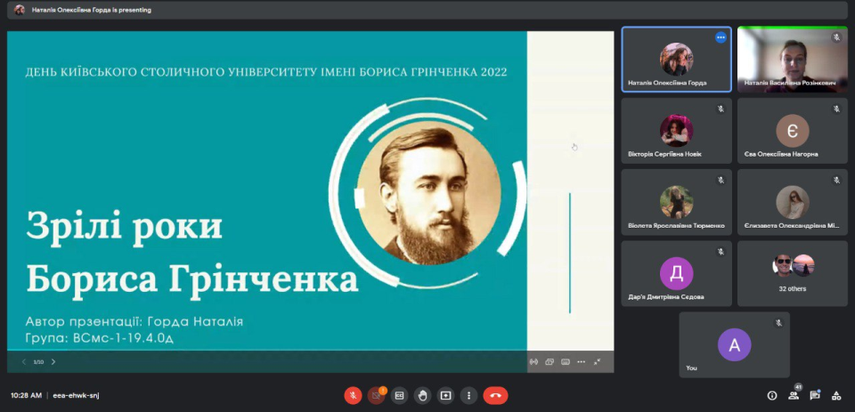Click the overlapping windows icon on the slide toolbar

[x=550, y=362]
